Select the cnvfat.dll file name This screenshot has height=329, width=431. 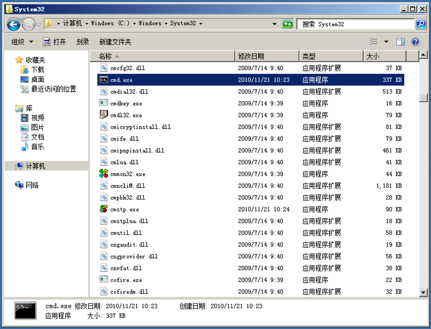point(126,268)
